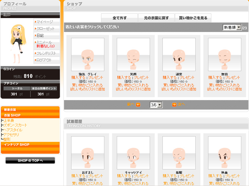Click 元の衣装に戻す to restore outfit
This screenshot has width=249, height=186.
(156, 18)
